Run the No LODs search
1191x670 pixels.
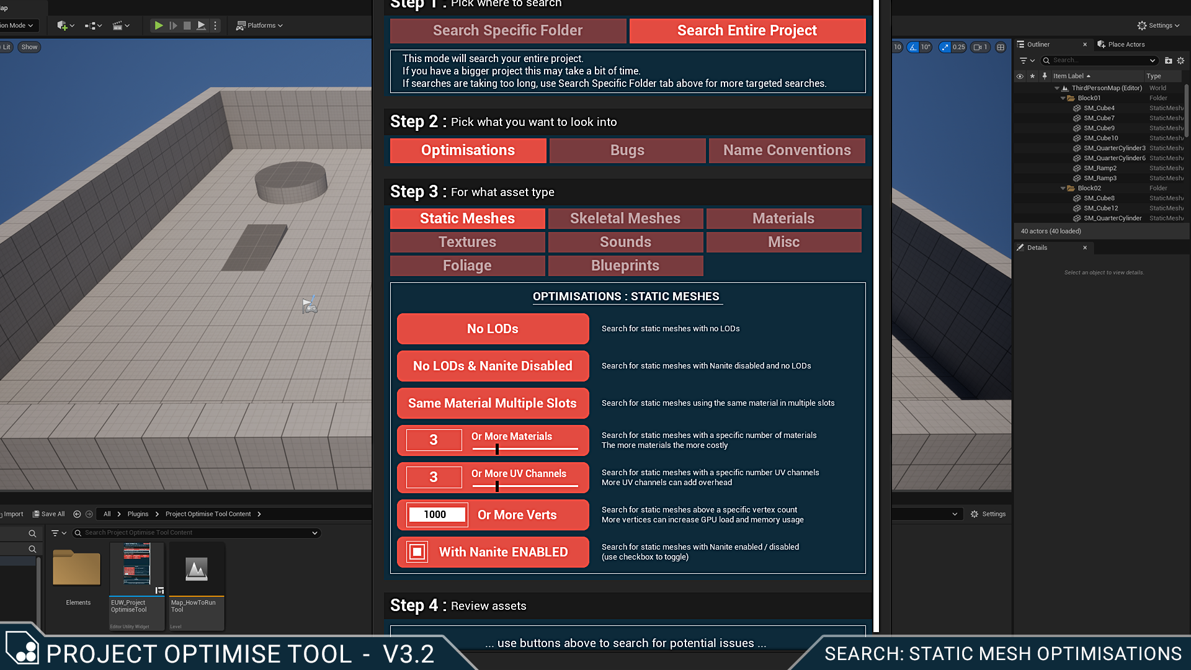tap(493, 329)
